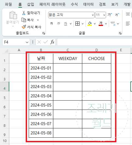Open the 글꼴 group dialog launcher
The height and width of the screenshot is (145, 132).
pos(120,33)
